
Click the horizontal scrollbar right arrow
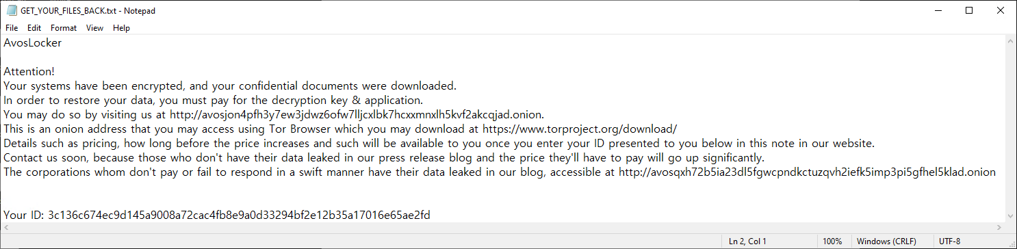[999, 227]
